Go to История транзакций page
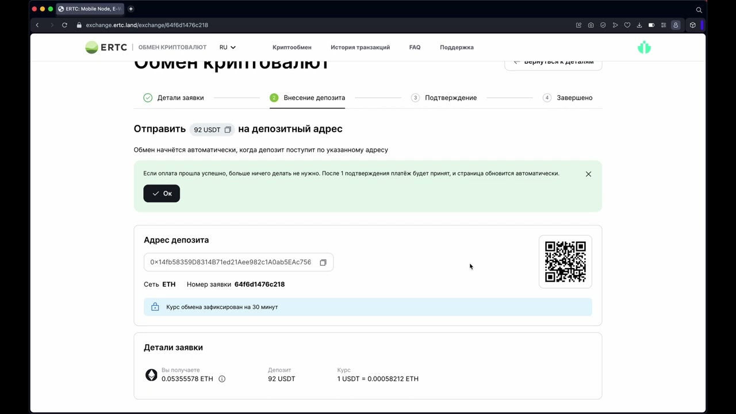Screen dimensions: 736x414 [x=360, y=47]
